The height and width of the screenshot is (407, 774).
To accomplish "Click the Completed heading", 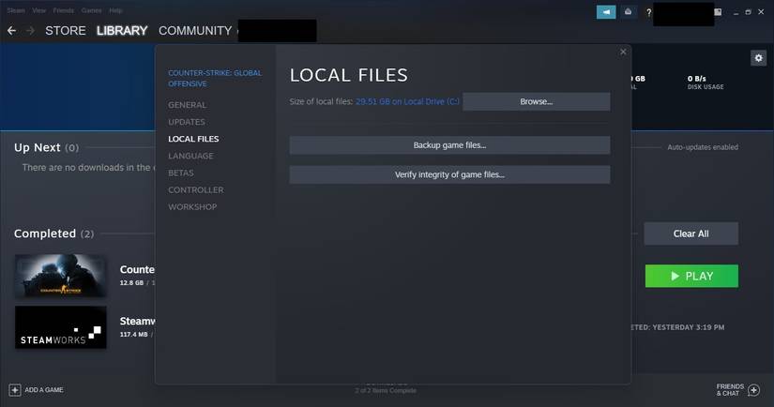I will tap(45, 234).
